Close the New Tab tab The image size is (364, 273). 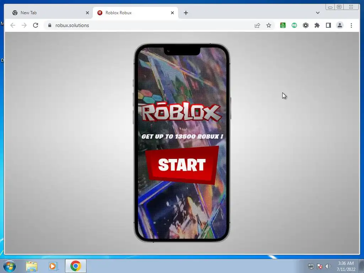[87, 13]
